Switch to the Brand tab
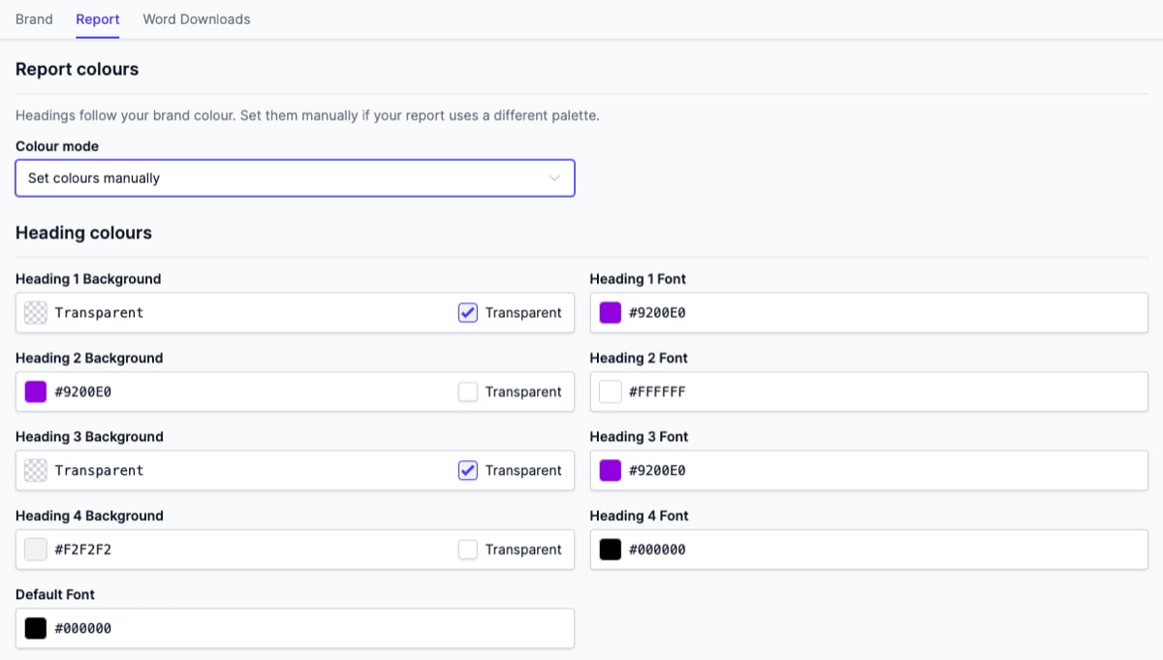Screen dimensions: 1163x660 coord(34,18)
